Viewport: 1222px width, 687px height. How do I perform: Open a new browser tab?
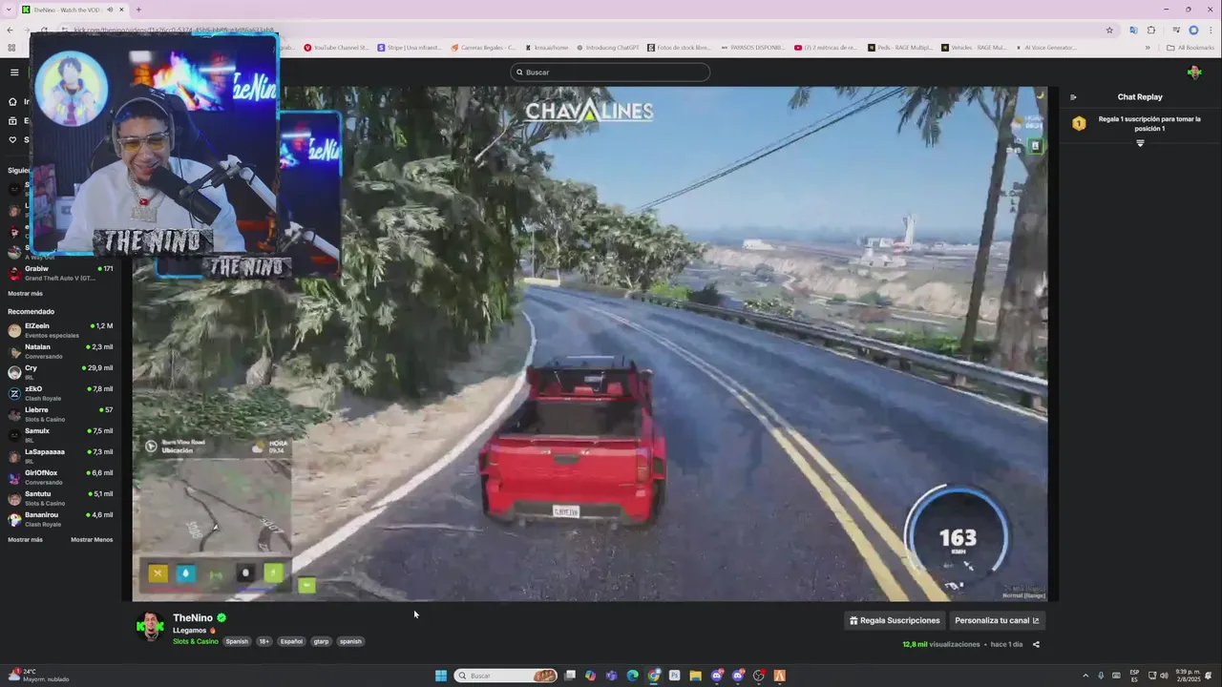pyautogui.click(x=138, y=10)
